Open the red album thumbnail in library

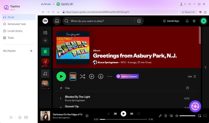(x=45, y=63)
